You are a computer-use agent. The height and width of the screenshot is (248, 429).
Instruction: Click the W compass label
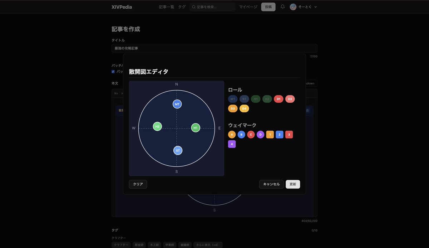tap(134, 128)
